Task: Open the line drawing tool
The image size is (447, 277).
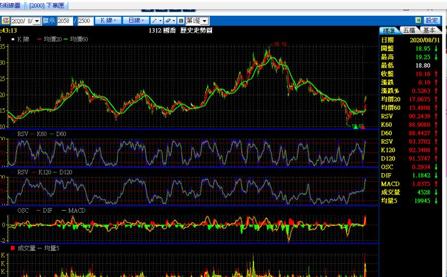Action: (x=156, y=21)
